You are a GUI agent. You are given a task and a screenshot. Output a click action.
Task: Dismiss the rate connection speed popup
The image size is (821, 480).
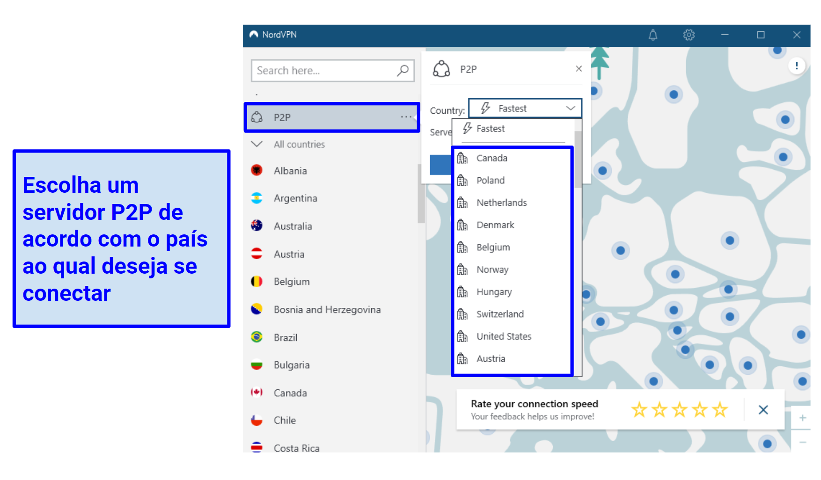[763, 410]
